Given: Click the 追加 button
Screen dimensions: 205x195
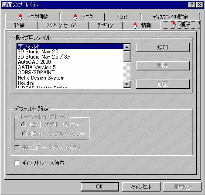Looking at the screenshot, I should tap(163, 47).
